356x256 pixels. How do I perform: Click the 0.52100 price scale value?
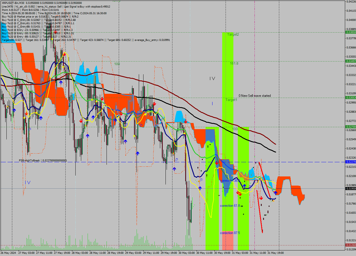coord(352,176)
